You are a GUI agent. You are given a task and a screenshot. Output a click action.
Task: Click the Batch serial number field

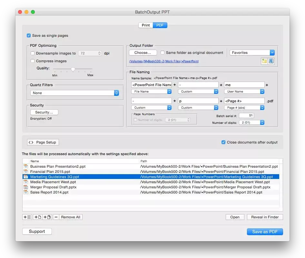pos(246,115)
